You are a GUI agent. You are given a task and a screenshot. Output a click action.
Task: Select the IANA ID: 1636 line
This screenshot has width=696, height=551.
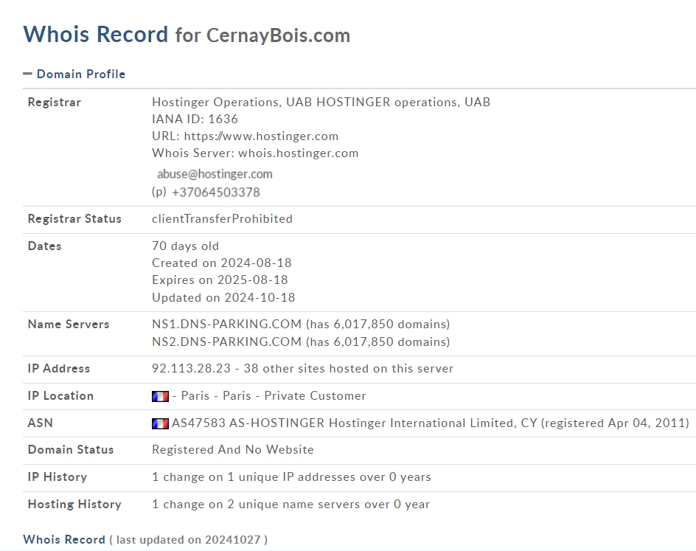[x=195, y=119]
